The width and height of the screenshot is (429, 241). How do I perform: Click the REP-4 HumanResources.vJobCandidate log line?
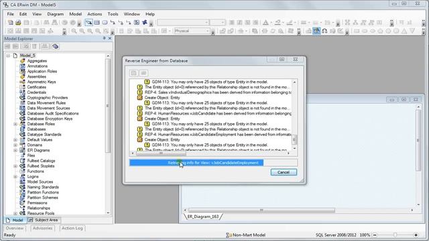[x=218, y=113]
